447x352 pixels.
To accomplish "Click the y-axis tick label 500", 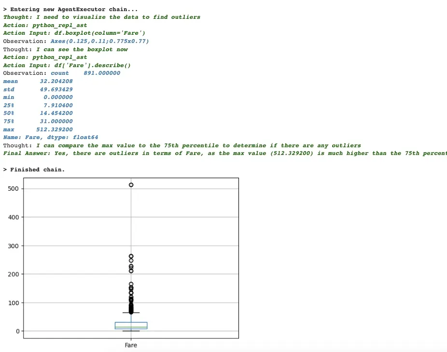I will point(13,188).
